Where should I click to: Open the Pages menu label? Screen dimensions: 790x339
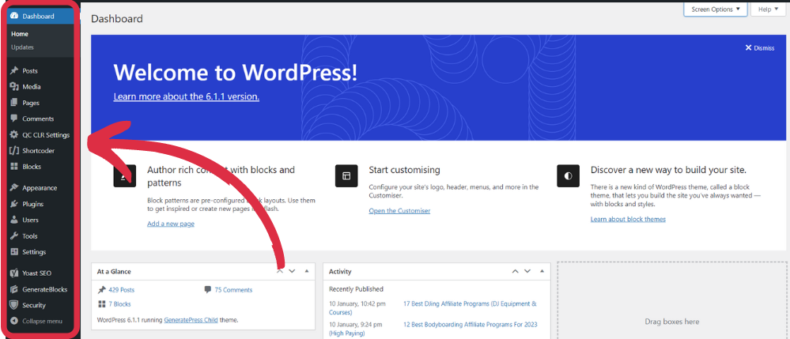(x=31, y=103)
